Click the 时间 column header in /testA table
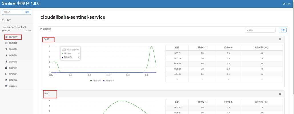 point(177,48)
